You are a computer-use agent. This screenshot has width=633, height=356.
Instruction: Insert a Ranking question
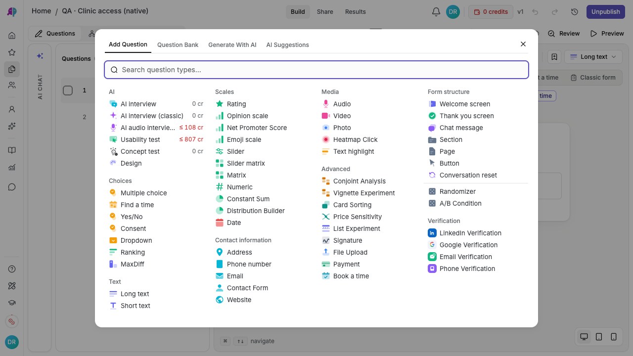point(156,252)
